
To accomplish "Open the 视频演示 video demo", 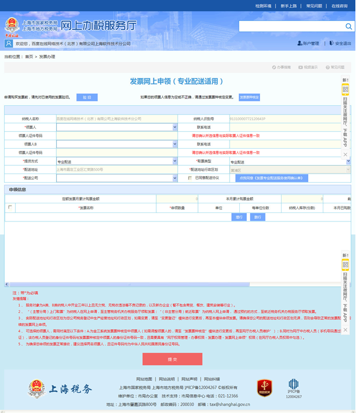I will click(308, 67).
